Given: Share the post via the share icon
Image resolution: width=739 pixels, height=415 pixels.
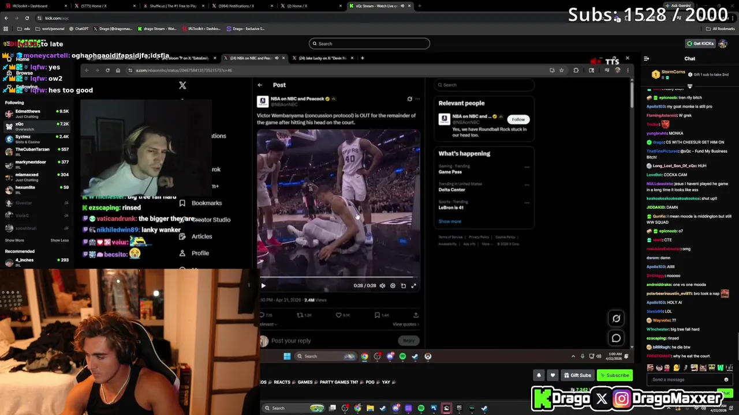Looking at the screenshot, I should 416,315.
